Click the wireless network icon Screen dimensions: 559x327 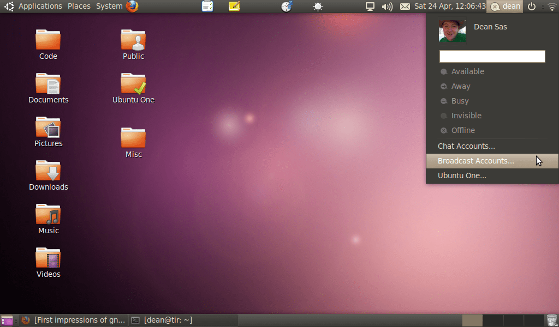pyautogui.click(x=552, y=7)
